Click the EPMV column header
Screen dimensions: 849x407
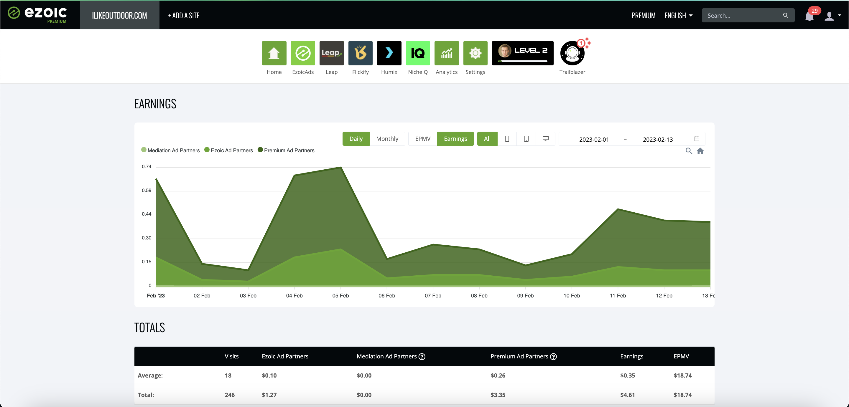(x=681, y=356)
